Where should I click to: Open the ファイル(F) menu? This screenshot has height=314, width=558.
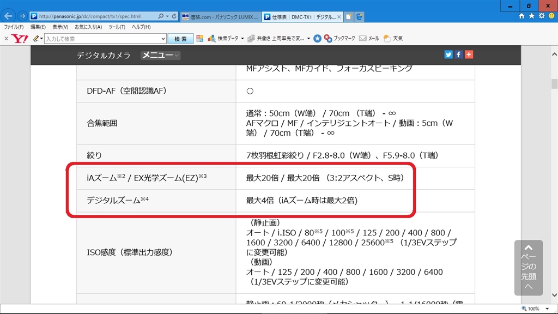tap(14, 27)
